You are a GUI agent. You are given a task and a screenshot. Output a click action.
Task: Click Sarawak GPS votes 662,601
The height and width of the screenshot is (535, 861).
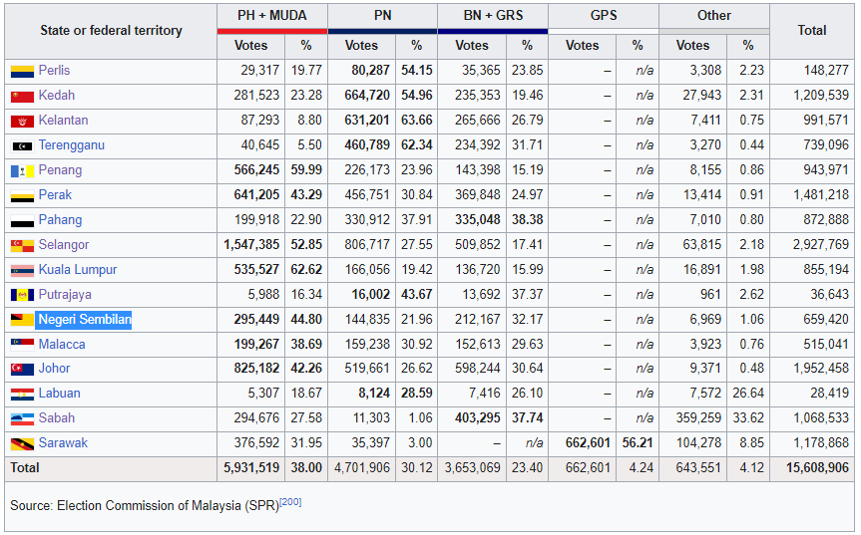[x=588, y=442]
